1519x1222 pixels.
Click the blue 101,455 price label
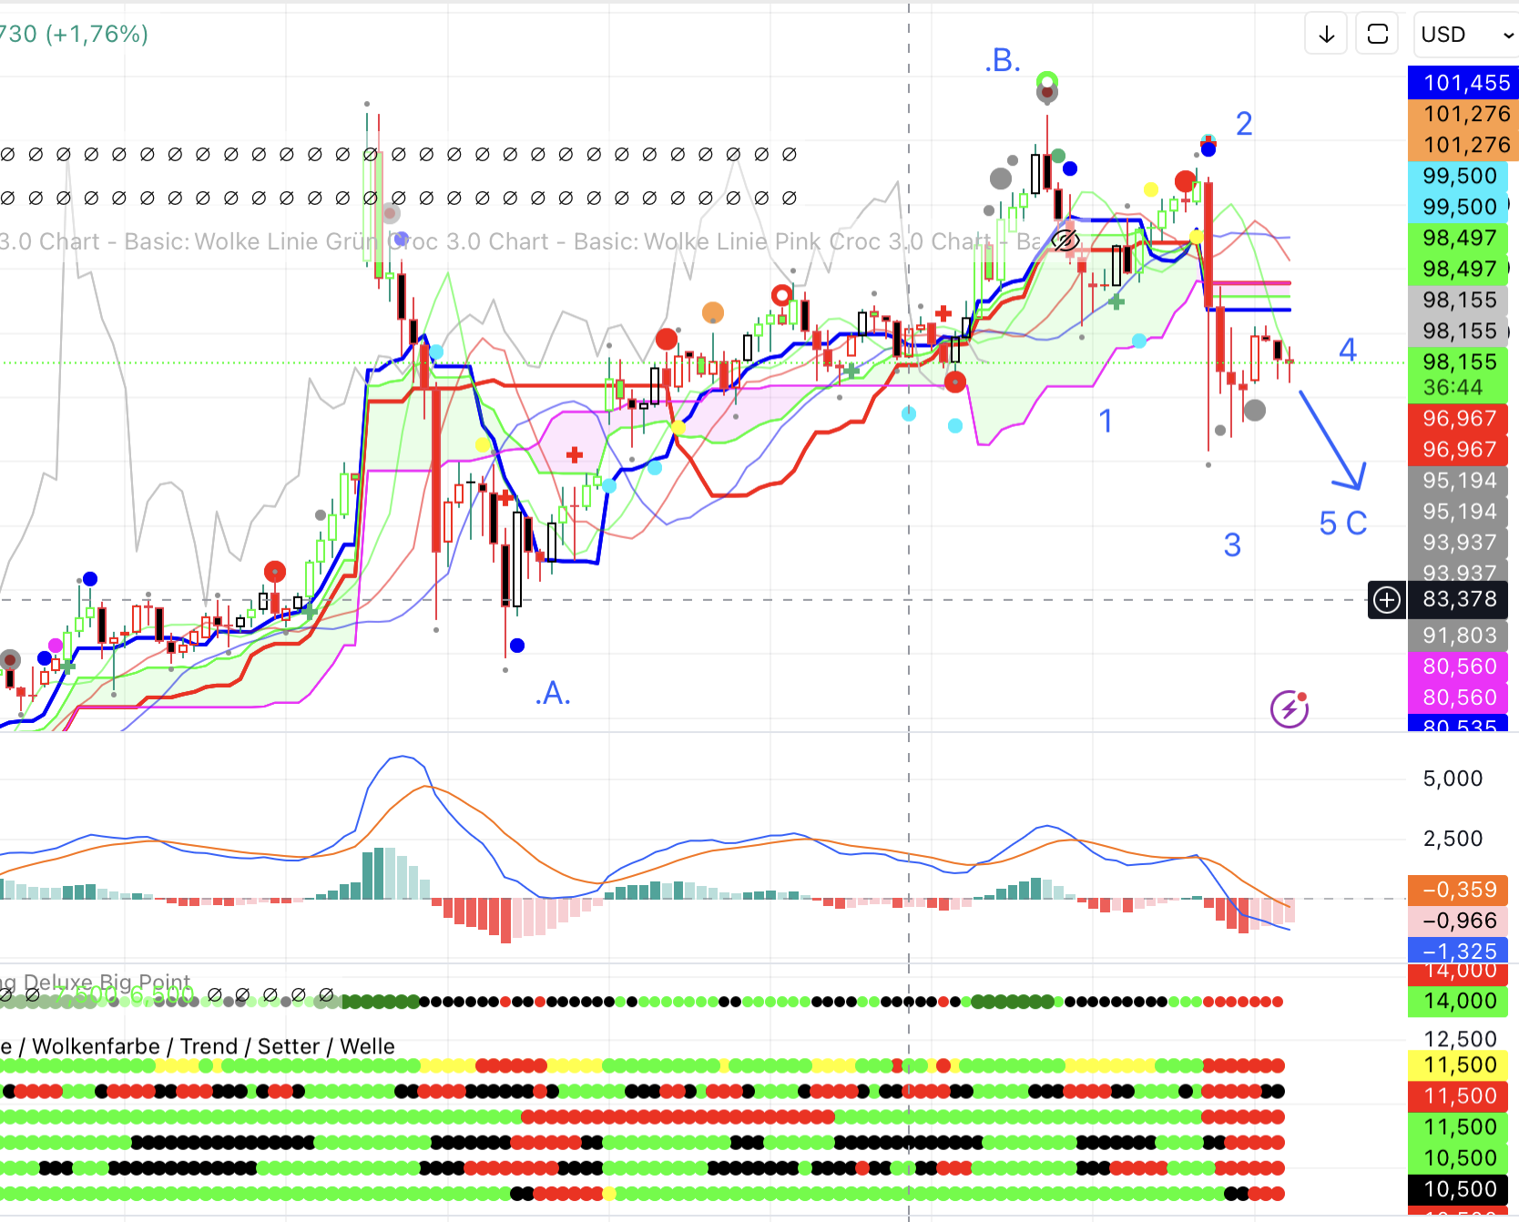point(1459,83)
